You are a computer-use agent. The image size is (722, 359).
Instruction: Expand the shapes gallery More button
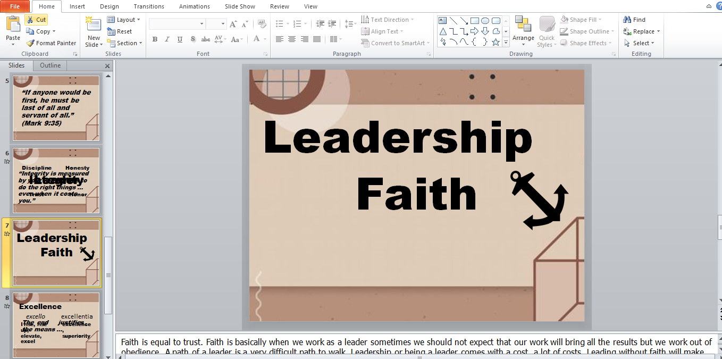506,42
